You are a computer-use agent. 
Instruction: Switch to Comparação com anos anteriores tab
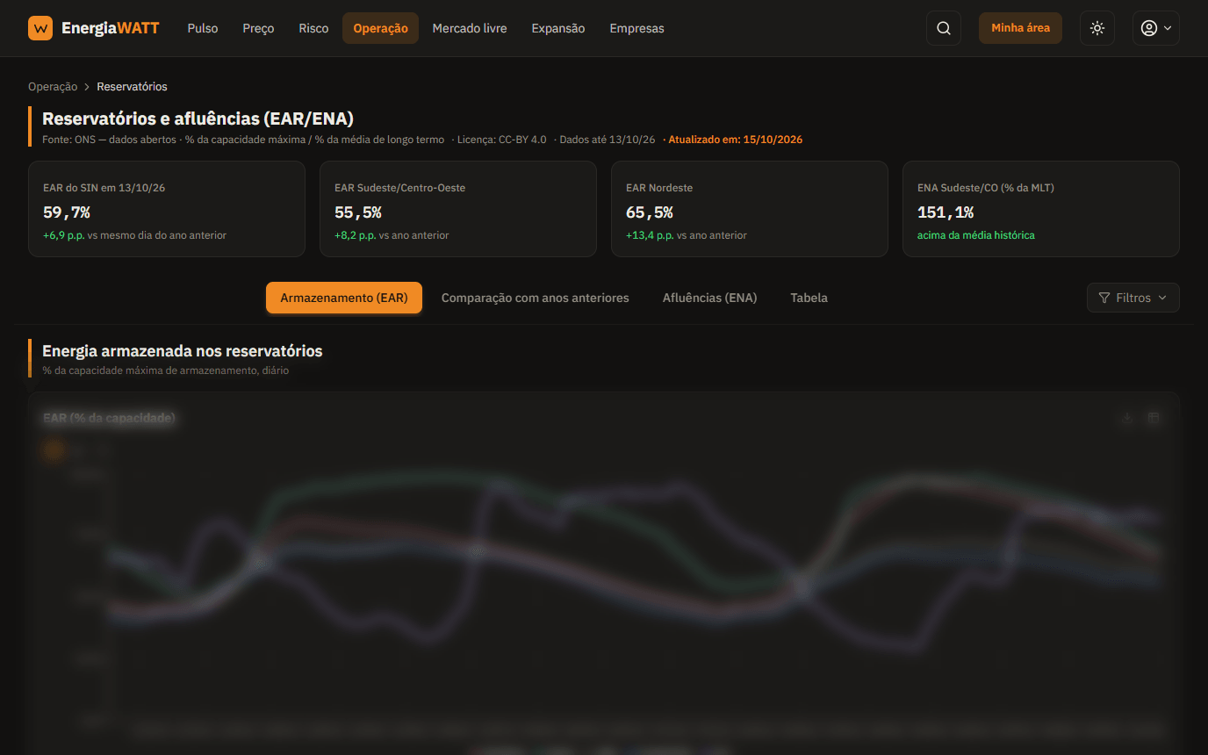tap(536, 298)
